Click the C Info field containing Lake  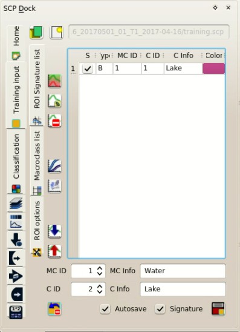coord(183,289)
